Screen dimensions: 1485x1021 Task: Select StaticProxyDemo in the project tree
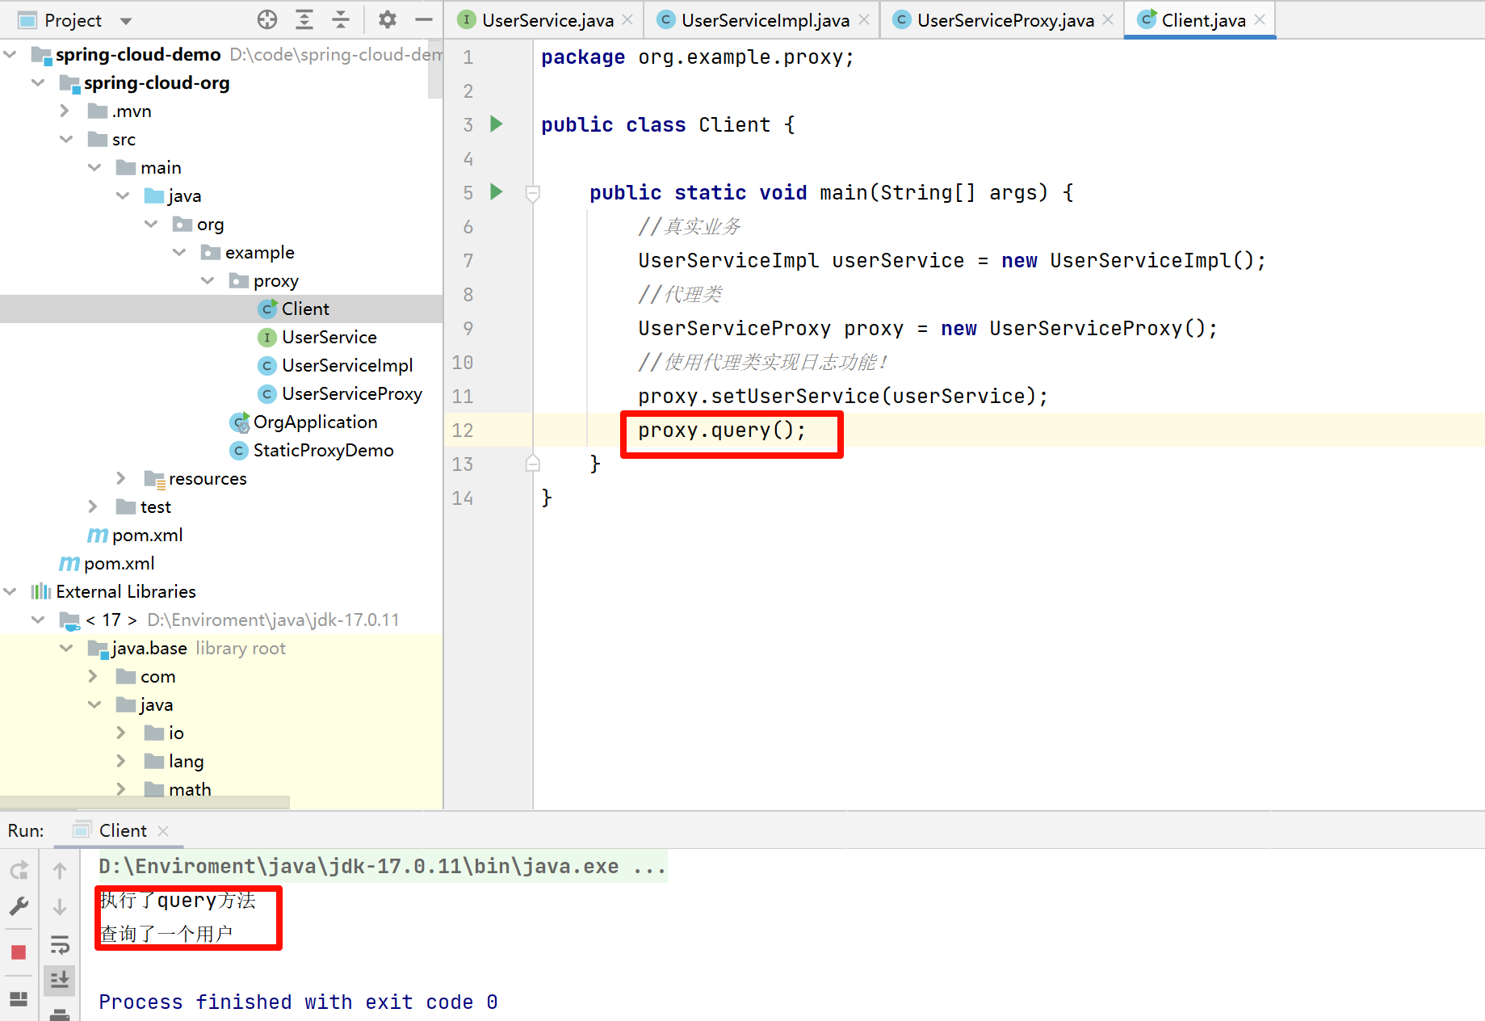tap(323, 450)
